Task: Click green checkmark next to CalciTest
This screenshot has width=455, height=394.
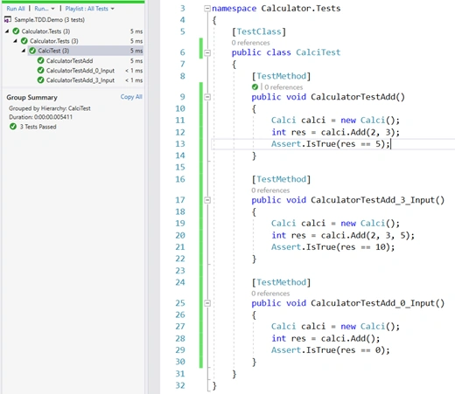Action: (x=32, y=51)
